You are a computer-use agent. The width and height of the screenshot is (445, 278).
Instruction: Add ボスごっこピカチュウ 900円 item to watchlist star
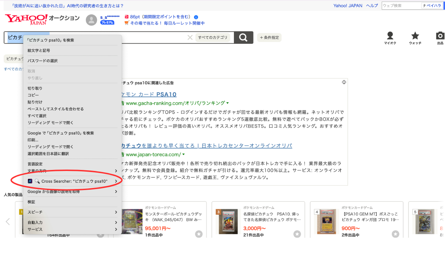(396, 234)
